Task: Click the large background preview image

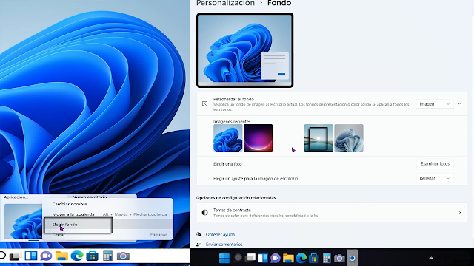Action: pyautogui.click(x=245, y=50)
